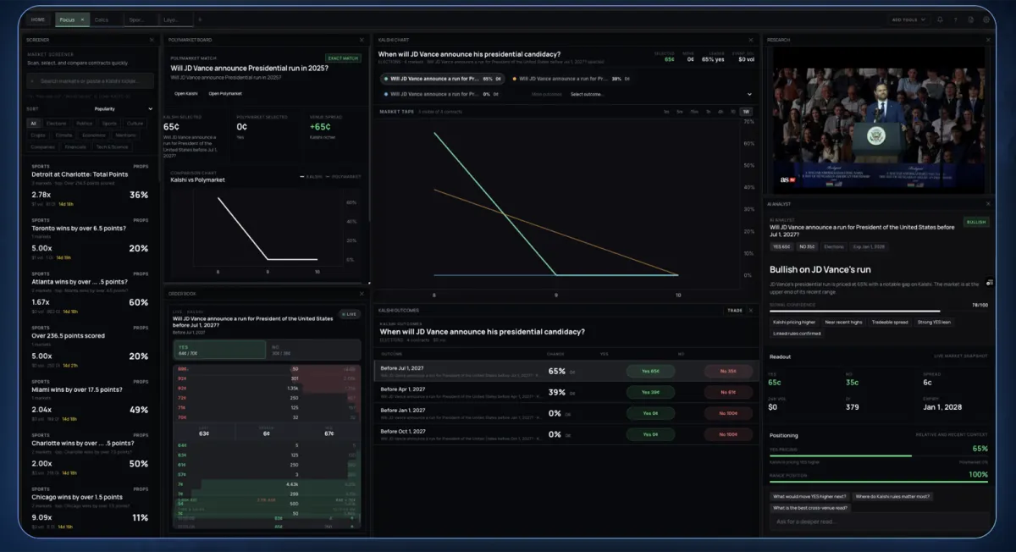The width and height of the screenshot is (1016, 552).
Task: Close the Research panel
Action: coord(986,40)
